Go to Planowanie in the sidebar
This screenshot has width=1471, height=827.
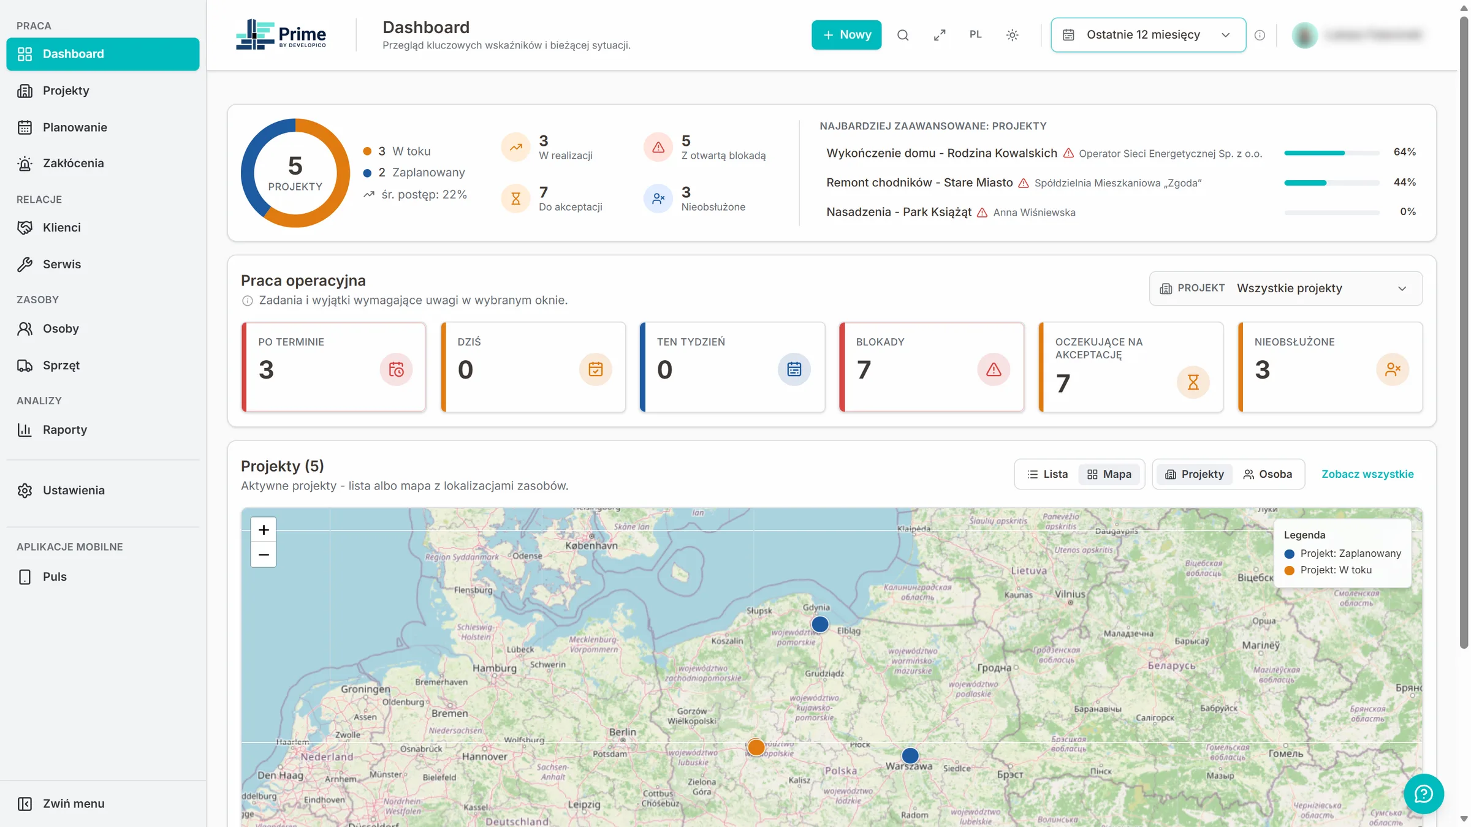point(103,127)
